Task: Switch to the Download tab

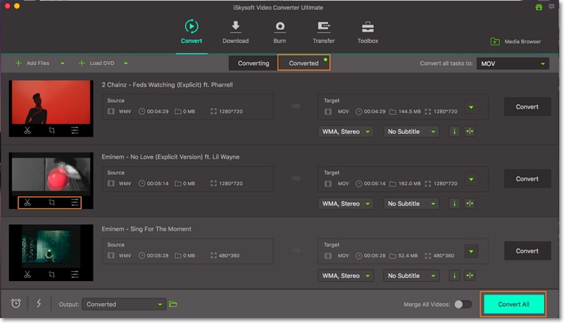Action: (x=236, y=32)
